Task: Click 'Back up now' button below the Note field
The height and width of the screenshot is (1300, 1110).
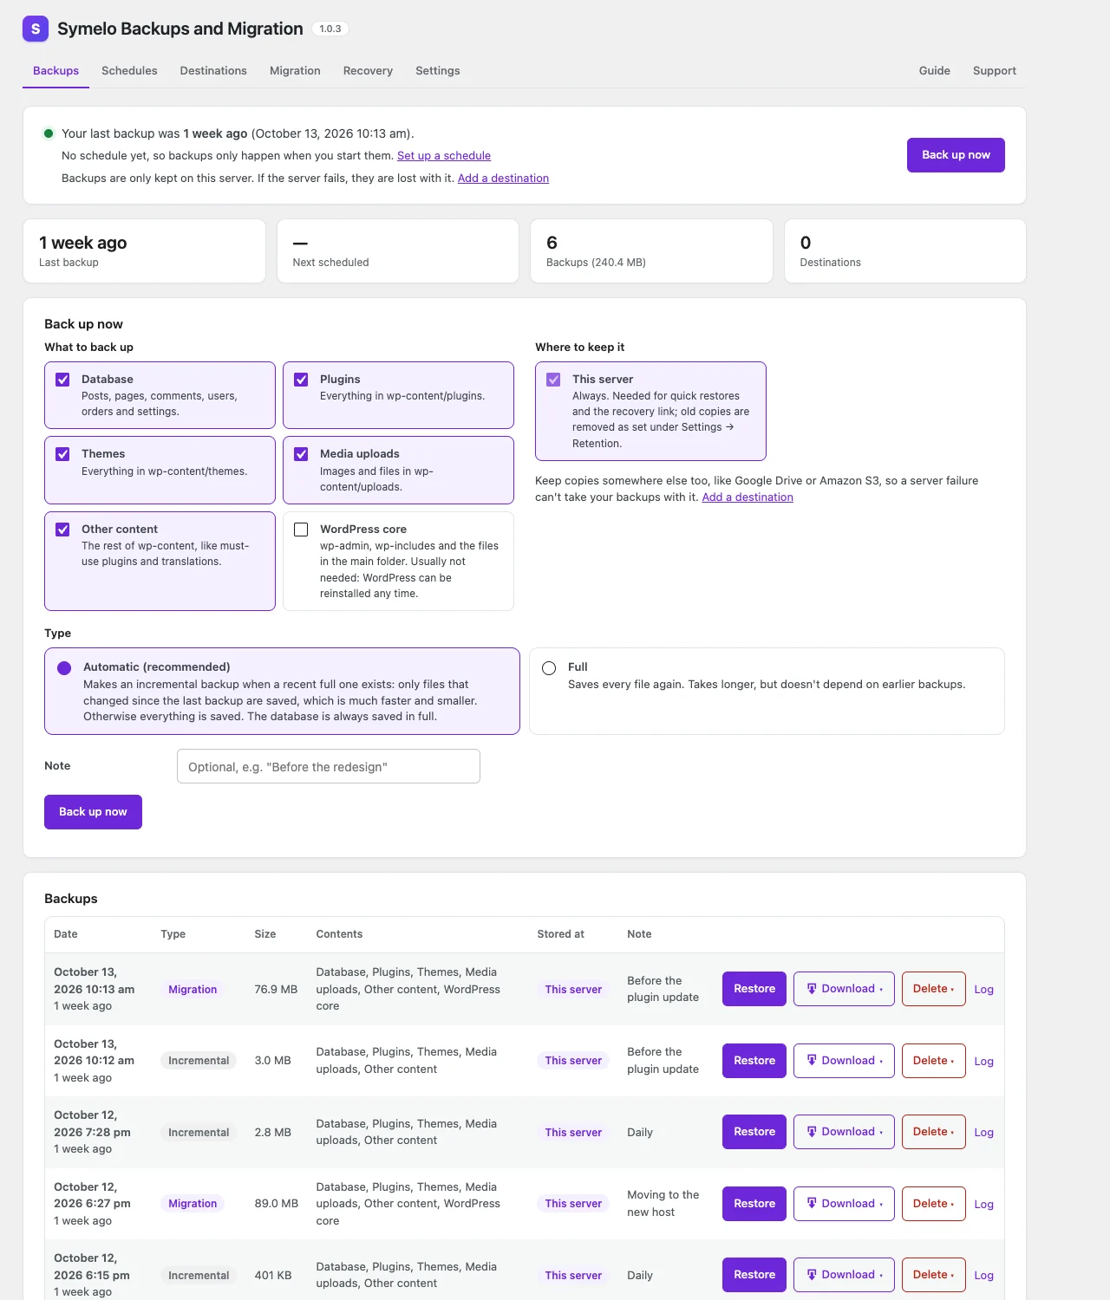Action: point(93,812)
